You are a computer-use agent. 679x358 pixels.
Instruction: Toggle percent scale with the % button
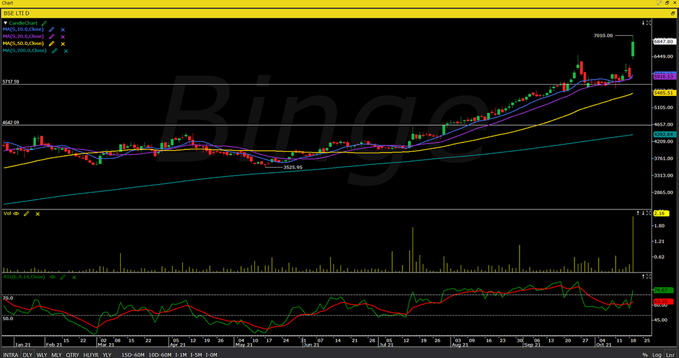pos(645,355)
